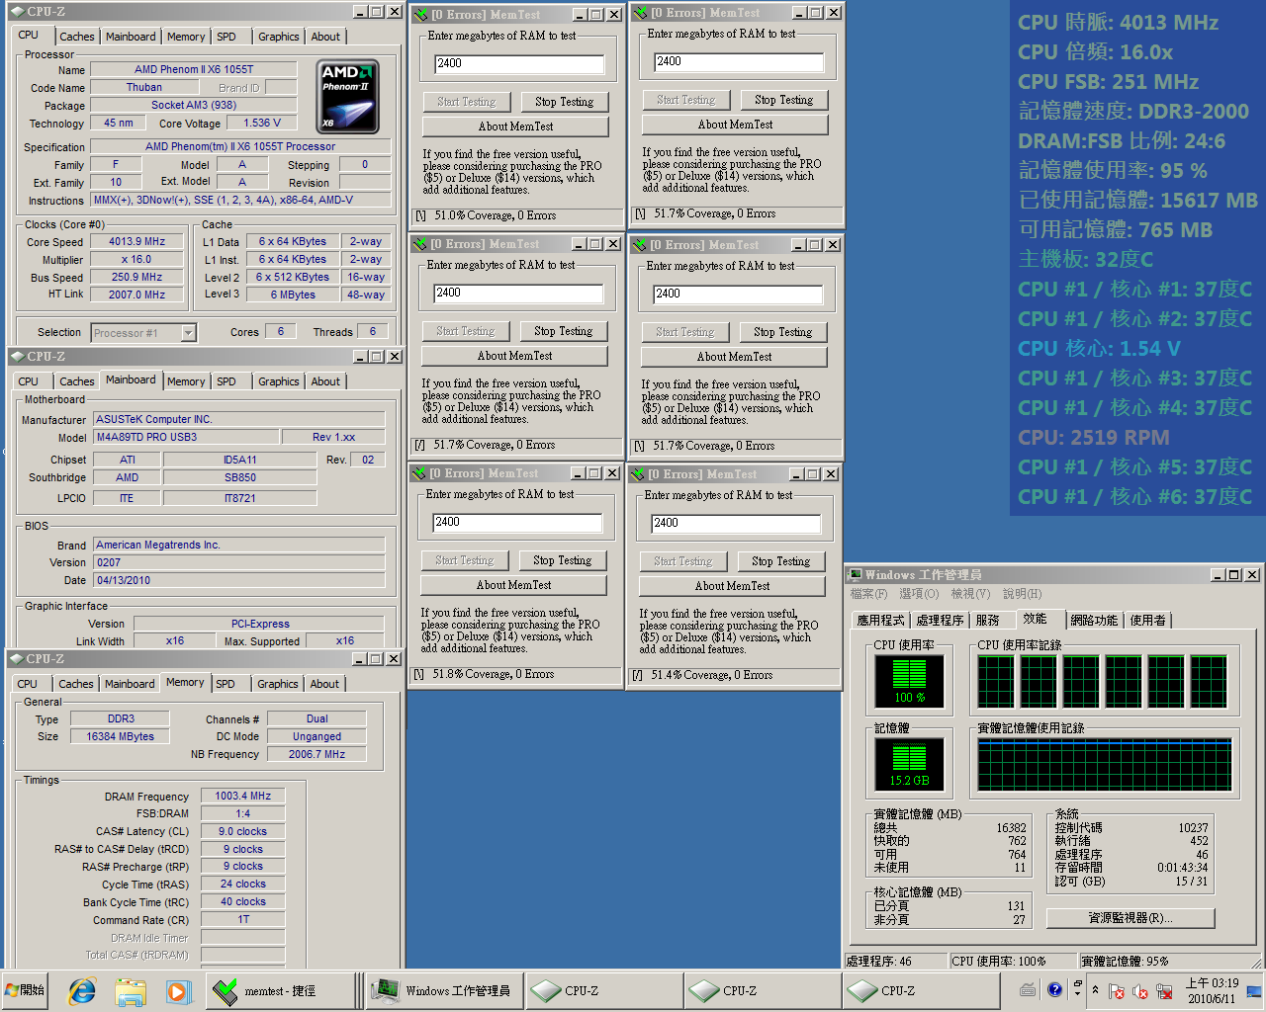The width and height of the screenshot is (1266, 1012).
Task: Select Package value Socket AM3 (938)
Action: 194,106
